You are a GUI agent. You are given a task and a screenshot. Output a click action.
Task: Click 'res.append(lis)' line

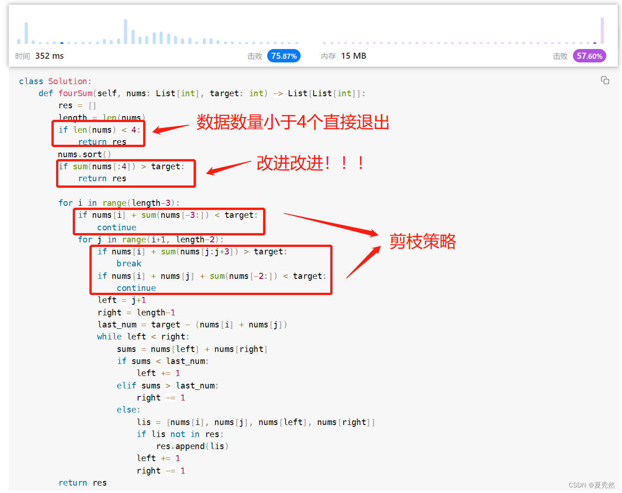(192, 446)
